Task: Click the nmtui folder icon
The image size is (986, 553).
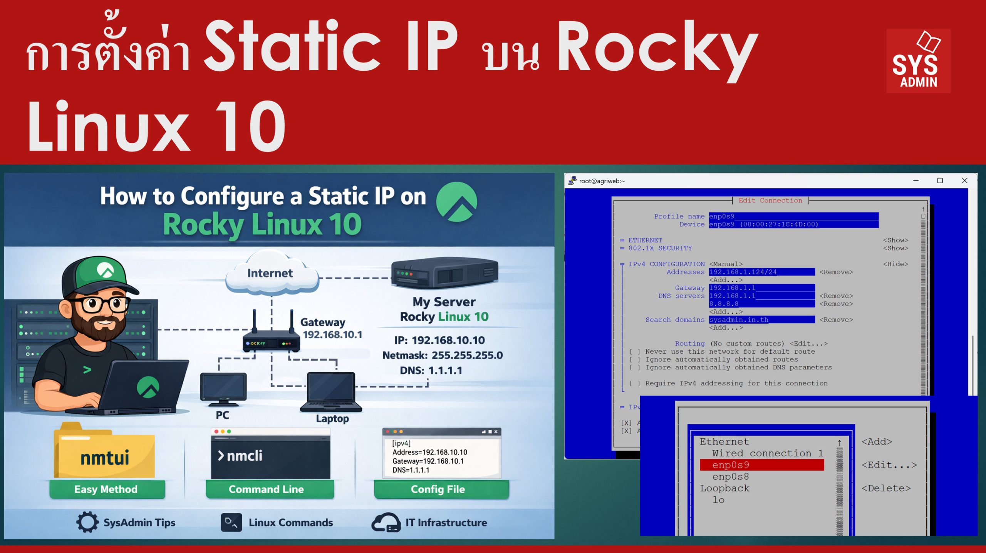Action: point(104,452)
